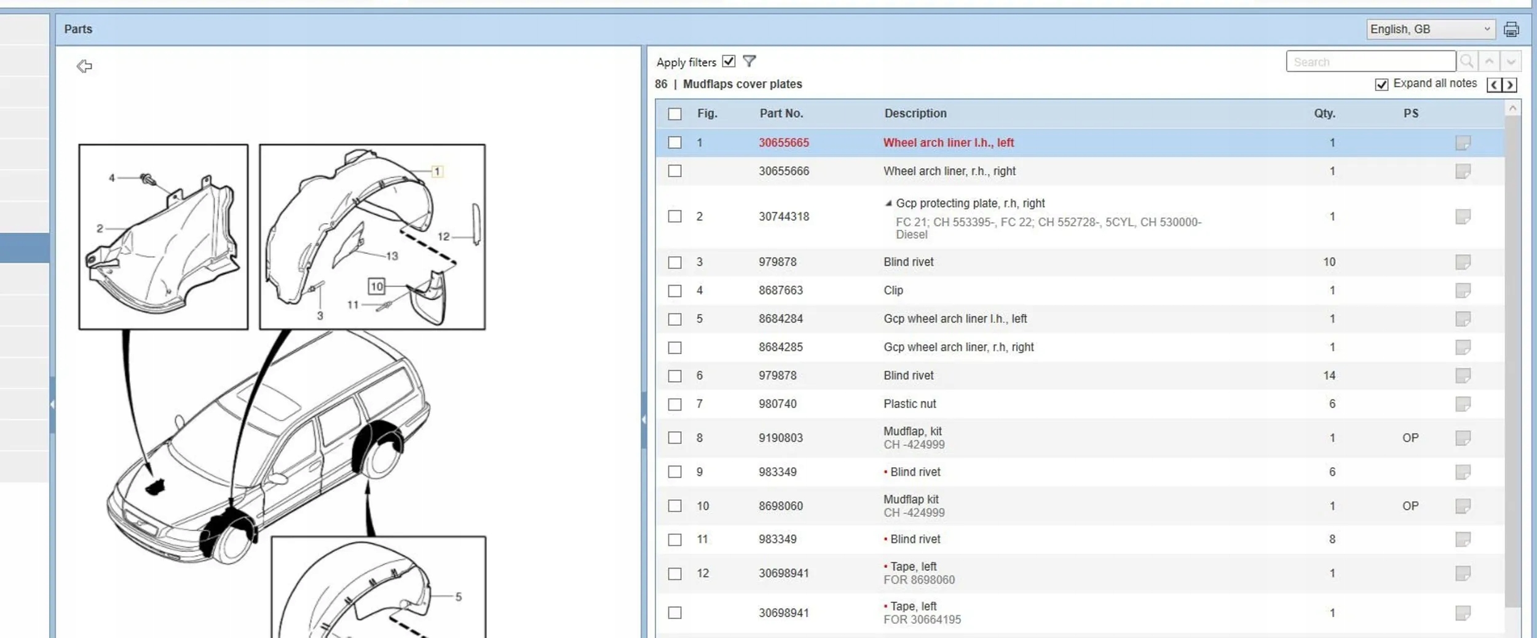Viewport: 1537px width, 638px height.
Task: Click inside the Search input field
Action: point(1370,61)
